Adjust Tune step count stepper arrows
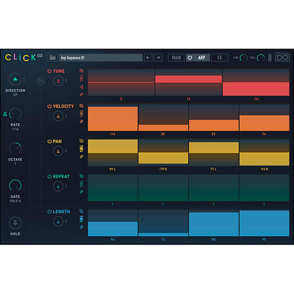Viewport: 294px width, 294px height. (x=66, y=81)
